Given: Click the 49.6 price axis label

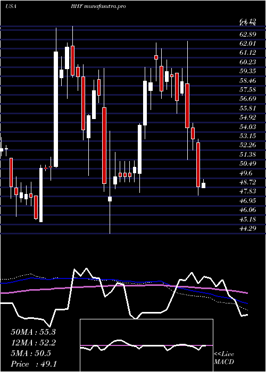Looking at the screenshot, I should (246, 173).
